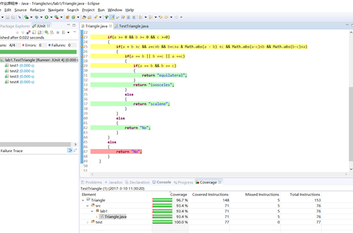Click the Save All icon in toolbar
The height and width of the screenshot is (233, 353).
(13, 17)
